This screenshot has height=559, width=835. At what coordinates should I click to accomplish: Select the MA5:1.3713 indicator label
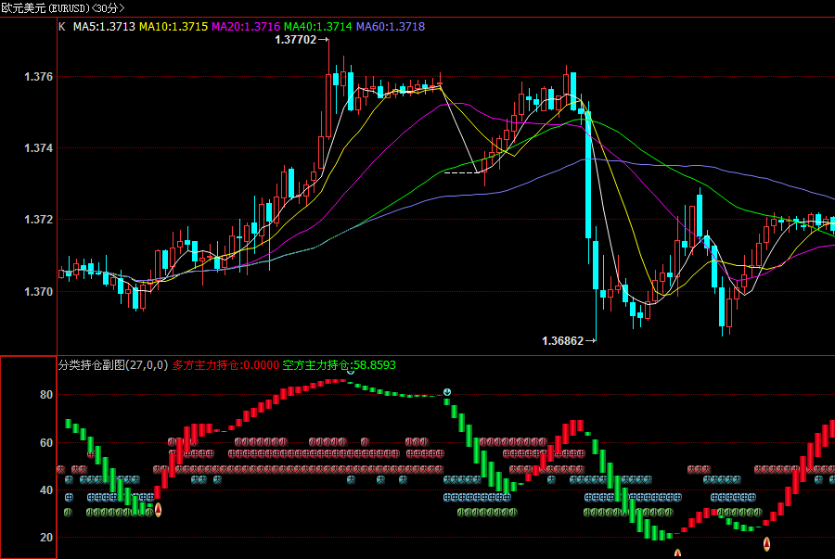(x=104, y=27)
